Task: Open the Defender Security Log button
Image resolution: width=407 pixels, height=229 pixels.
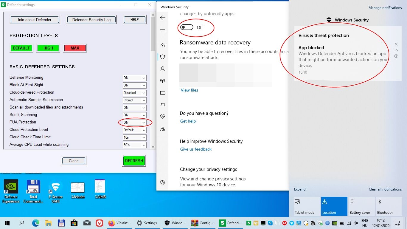Action: click(x=91, y=20)
